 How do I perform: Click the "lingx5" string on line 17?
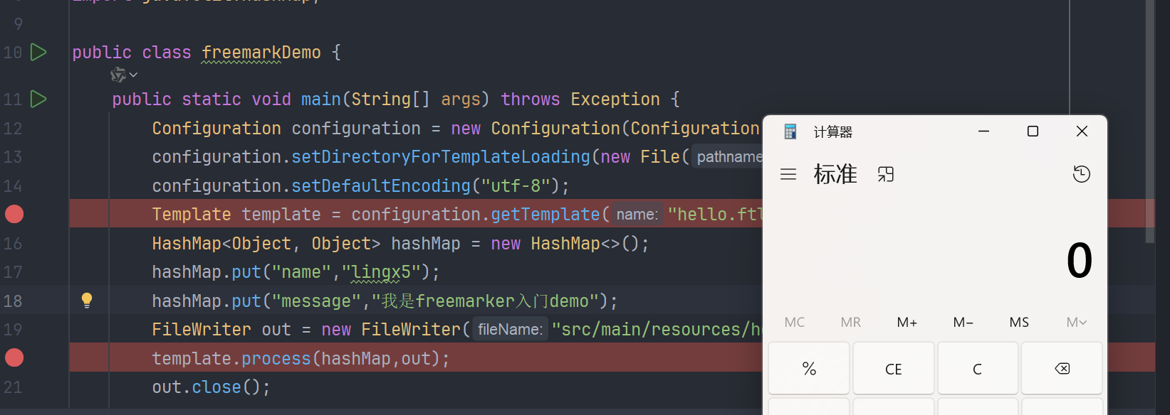coord(381,272)
